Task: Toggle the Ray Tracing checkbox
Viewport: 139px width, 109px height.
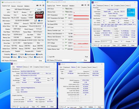Action: (19, 57)
